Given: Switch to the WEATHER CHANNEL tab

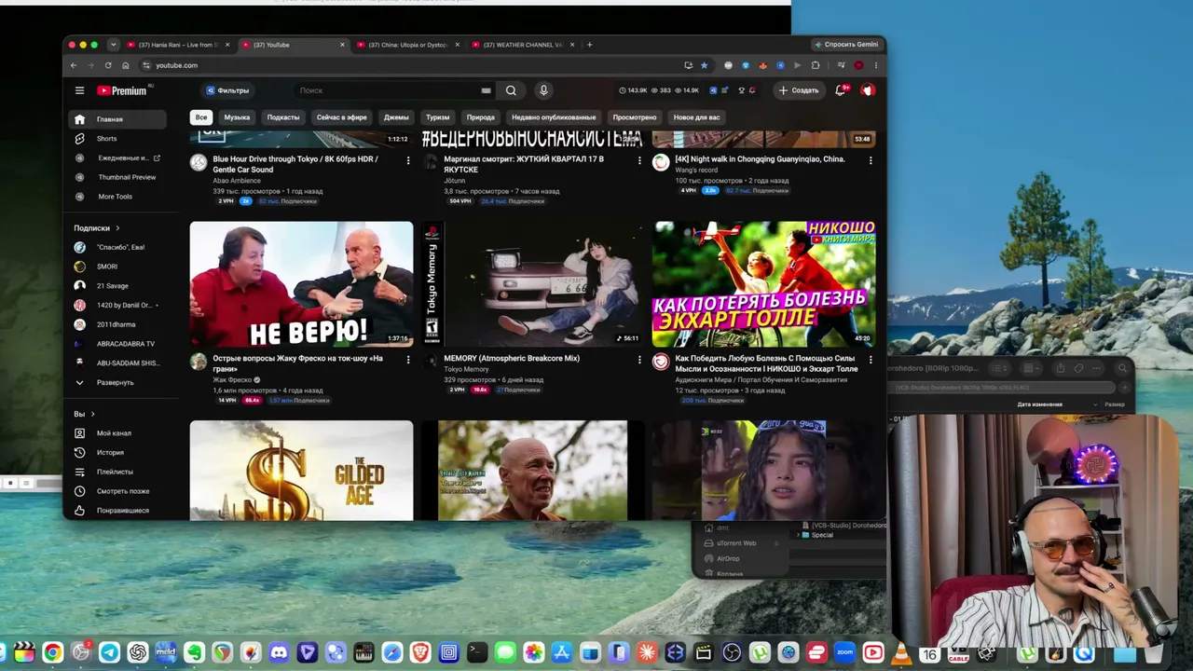Looking at the screenshot, I should (x=521, y=45).
